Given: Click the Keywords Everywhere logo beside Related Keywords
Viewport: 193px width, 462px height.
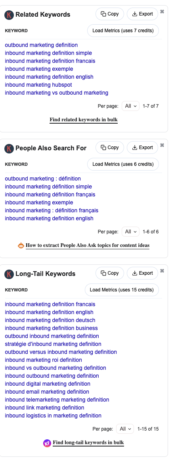Looking at the screenshot, I should point(9,15).
